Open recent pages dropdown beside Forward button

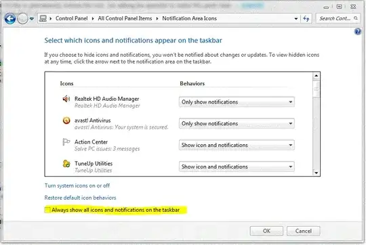pos(31,19)
